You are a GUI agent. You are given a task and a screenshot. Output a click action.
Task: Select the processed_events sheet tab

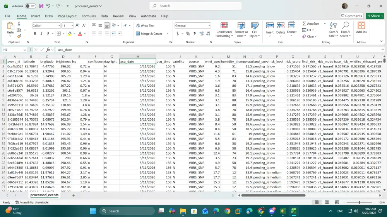pyautogui.click(x=45, y=195)
